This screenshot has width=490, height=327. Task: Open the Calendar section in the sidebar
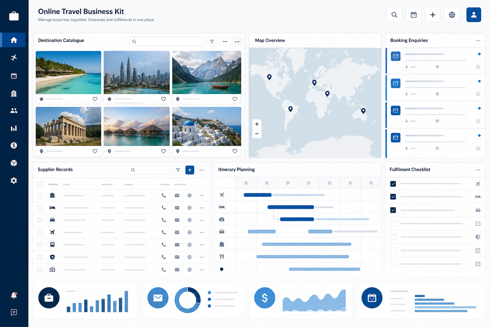[14, 76]
